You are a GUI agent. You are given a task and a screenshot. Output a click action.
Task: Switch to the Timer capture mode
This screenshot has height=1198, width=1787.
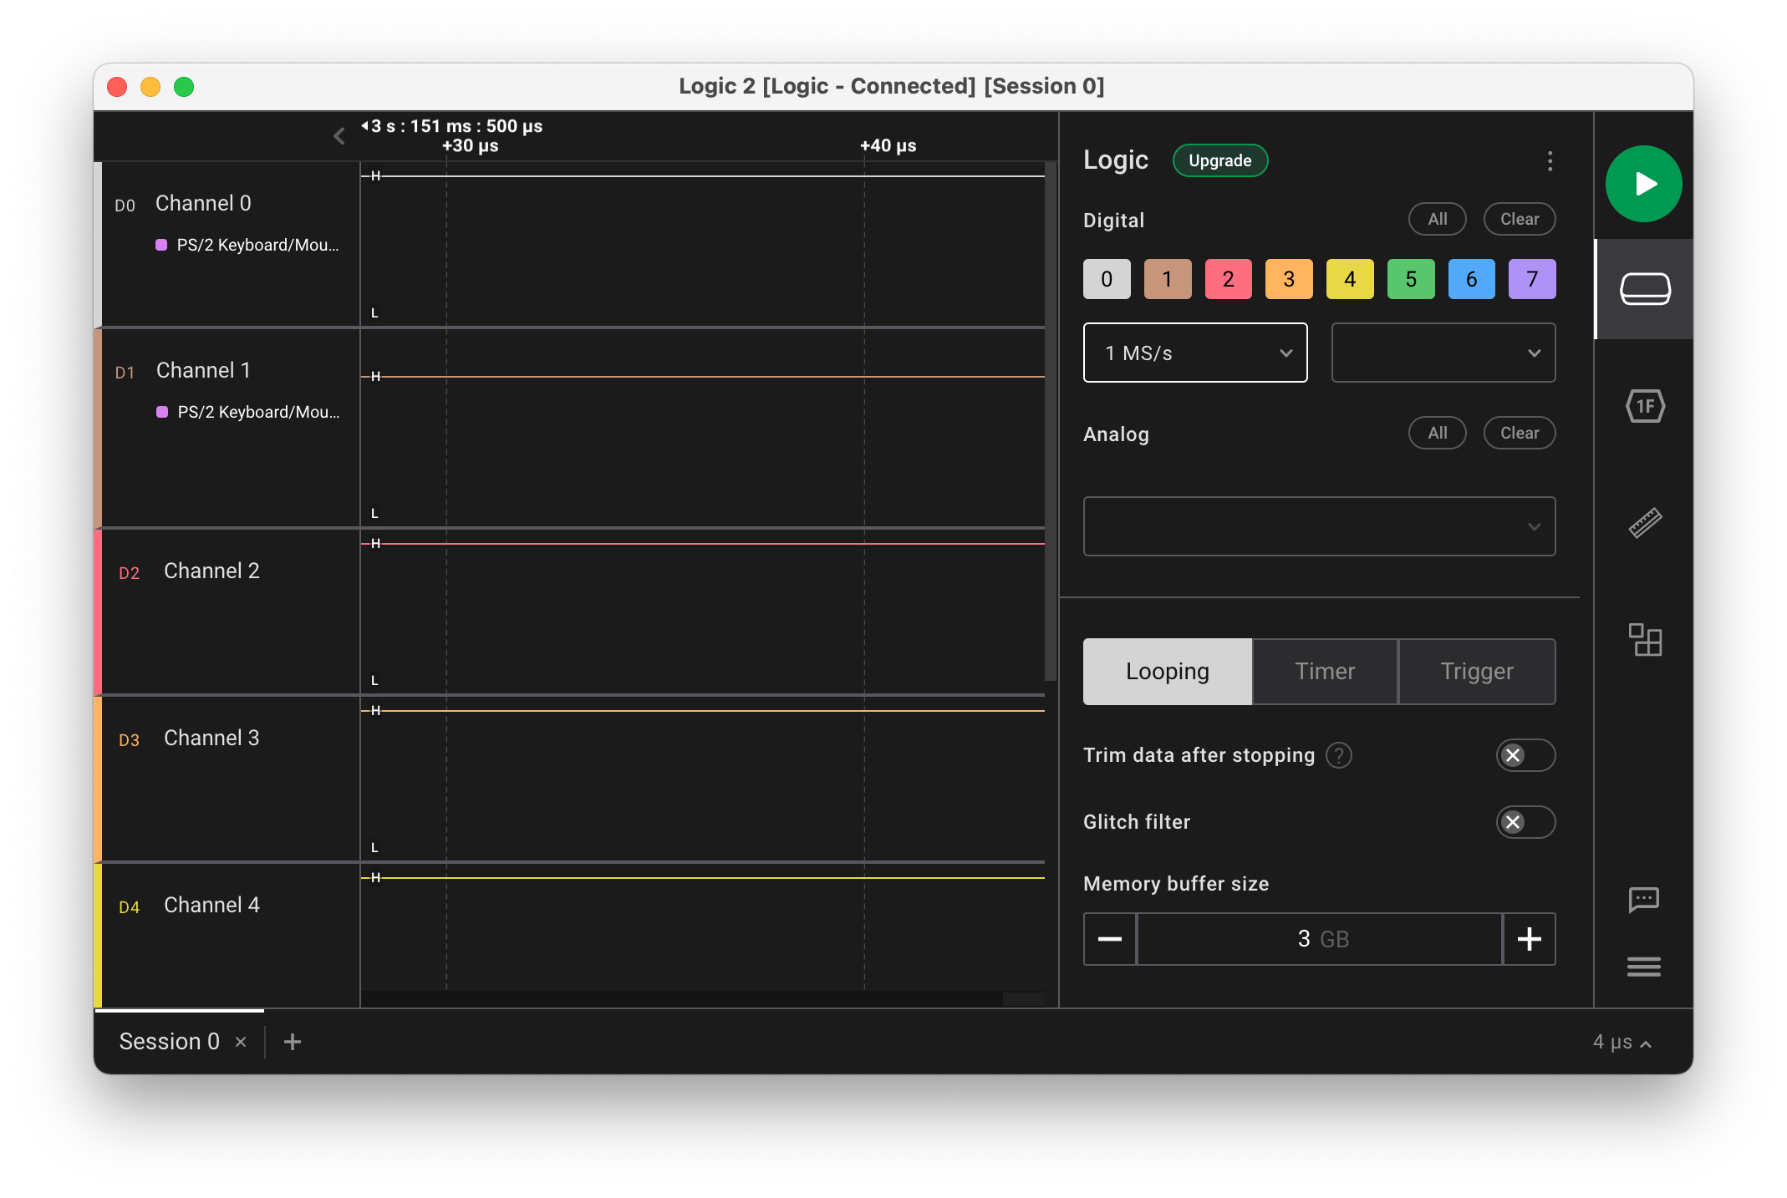coord(1325,672)
